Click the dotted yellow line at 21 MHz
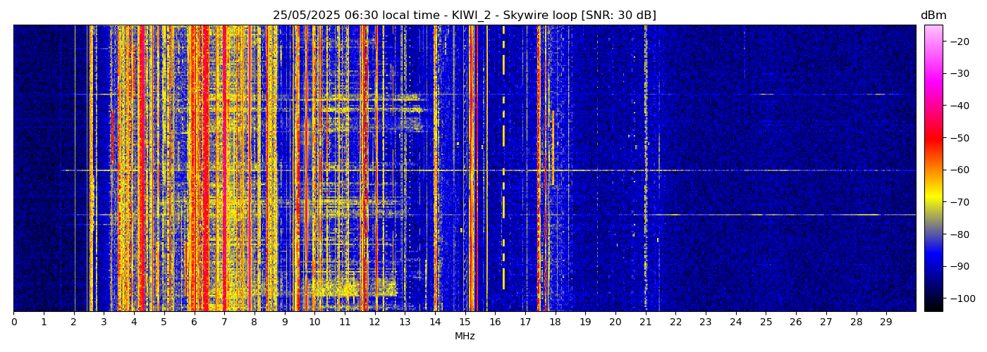 (x=645, y=168)
